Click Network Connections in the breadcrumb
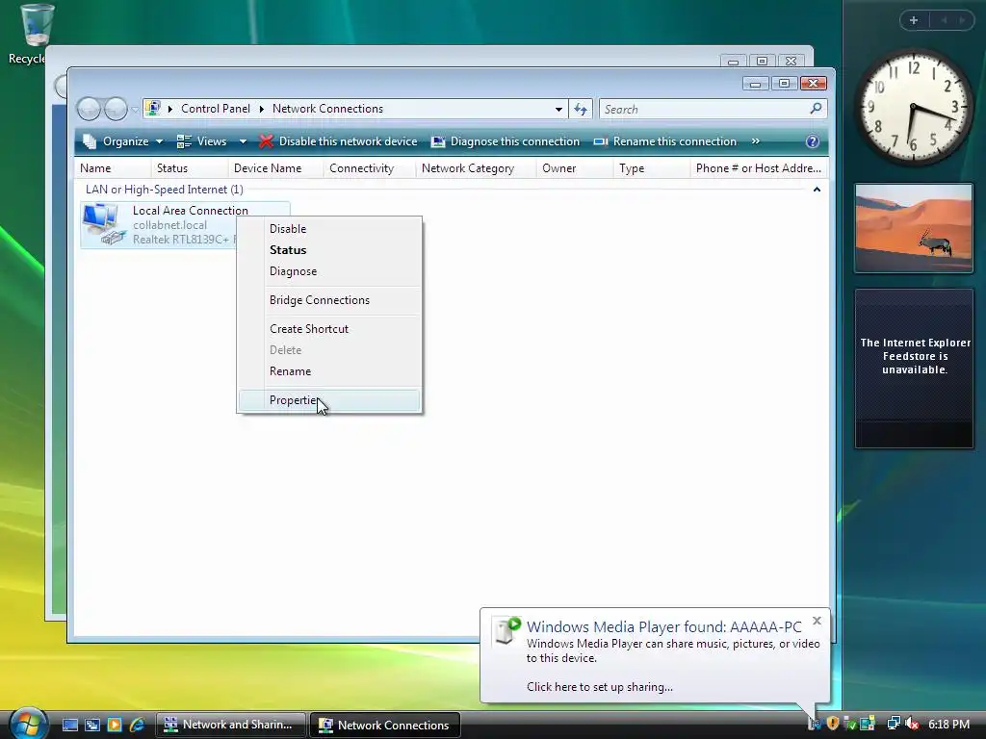 click(x=327, y=109)
